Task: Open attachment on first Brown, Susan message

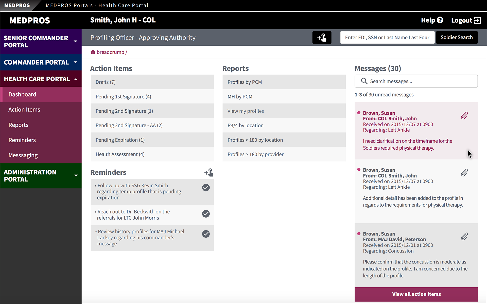Action: pyautogui.click(x=464, y=116)
